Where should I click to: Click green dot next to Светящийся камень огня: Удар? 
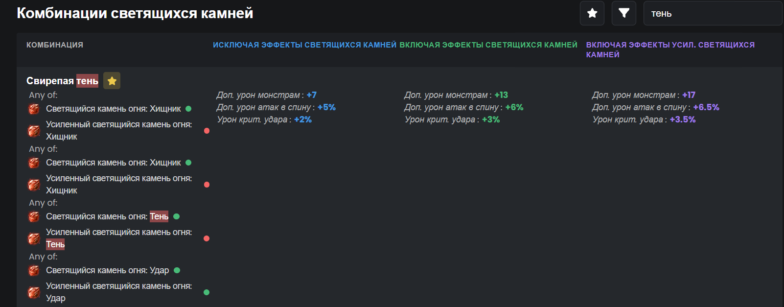pos(177,270)
